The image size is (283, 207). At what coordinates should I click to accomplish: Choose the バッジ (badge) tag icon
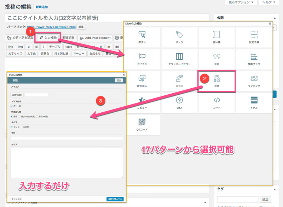point(179,35)
